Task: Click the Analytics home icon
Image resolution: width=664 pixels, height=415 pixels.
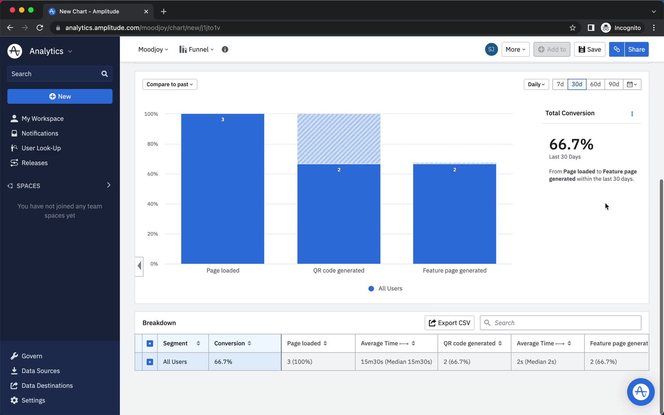Action: [x=14, y=51]
